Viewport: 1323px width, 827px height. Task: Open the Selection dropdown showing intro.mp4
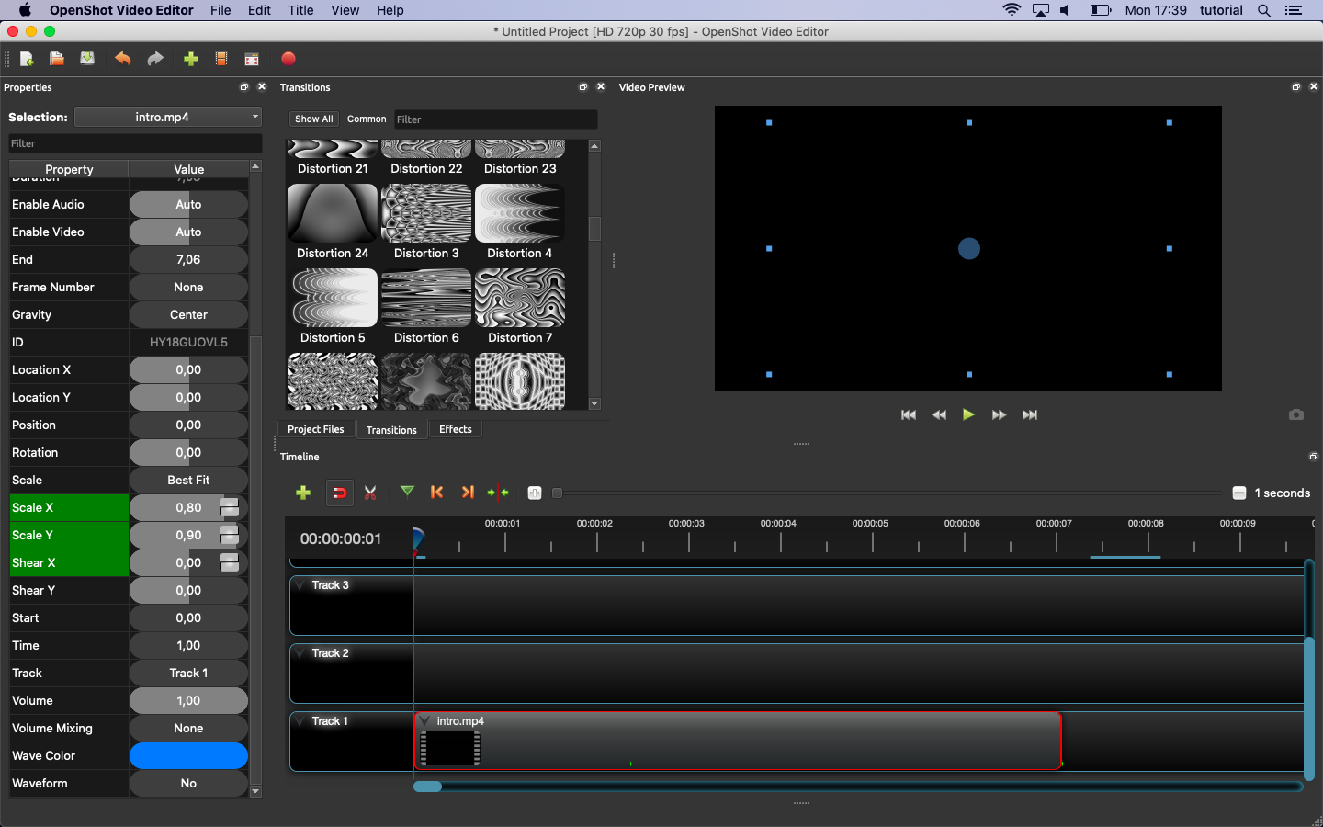[168, 117]
